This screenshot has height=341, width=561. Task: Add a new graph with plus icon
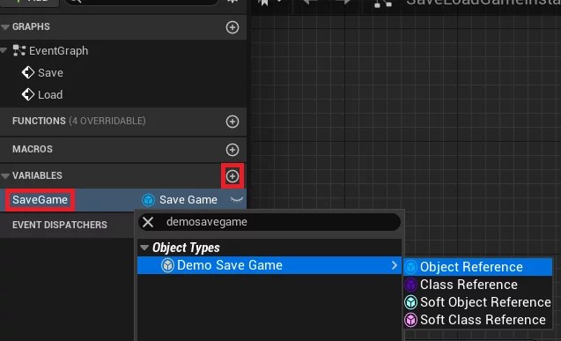pos(233,27)
